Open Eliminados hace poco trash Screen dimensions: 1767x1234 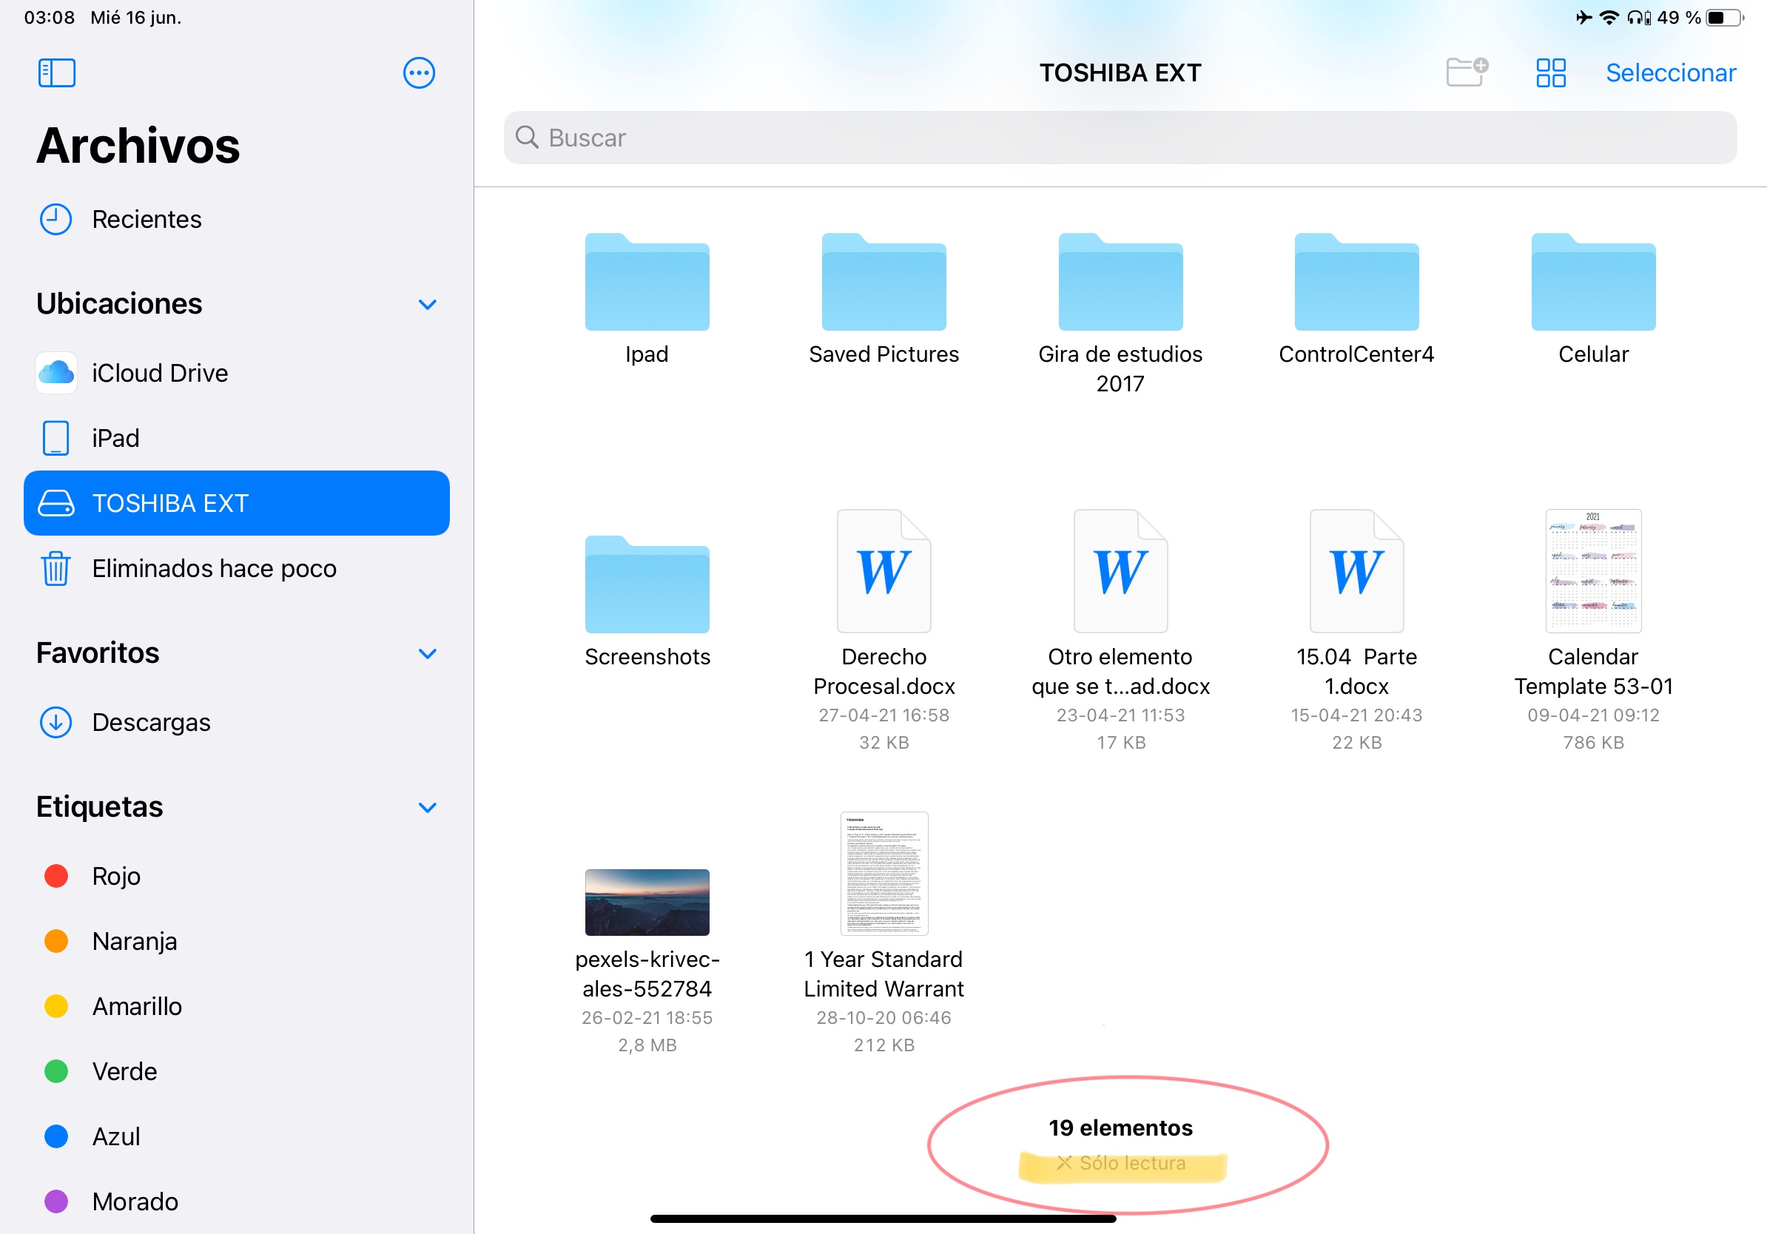coord(214,568)
